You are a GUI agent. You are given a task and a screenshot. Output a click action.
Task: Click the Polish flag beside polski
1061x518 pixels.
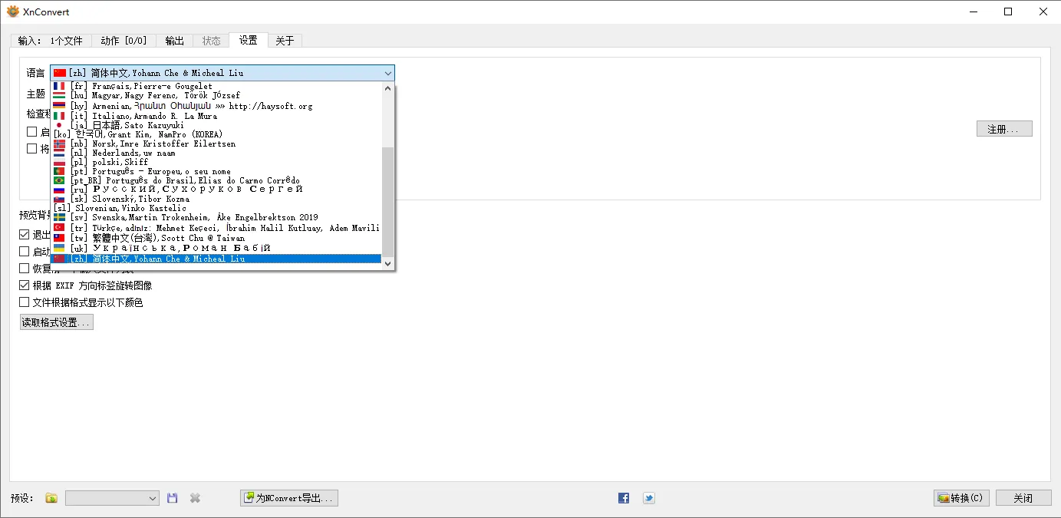59,162
